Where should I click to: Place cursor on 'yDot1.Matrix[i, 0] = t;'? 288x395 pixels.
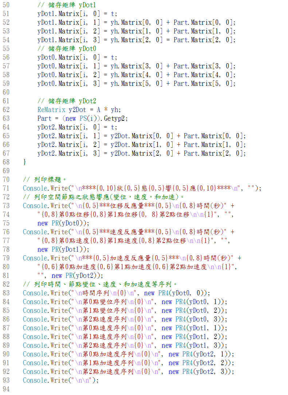tap(77, 14)
